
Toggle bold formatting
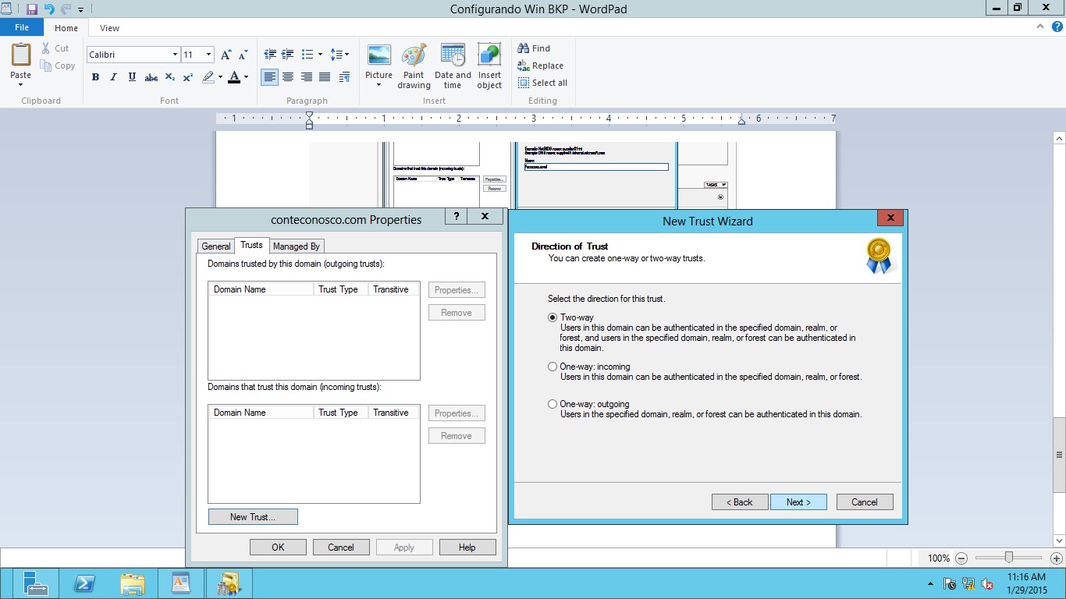[95, 77]
